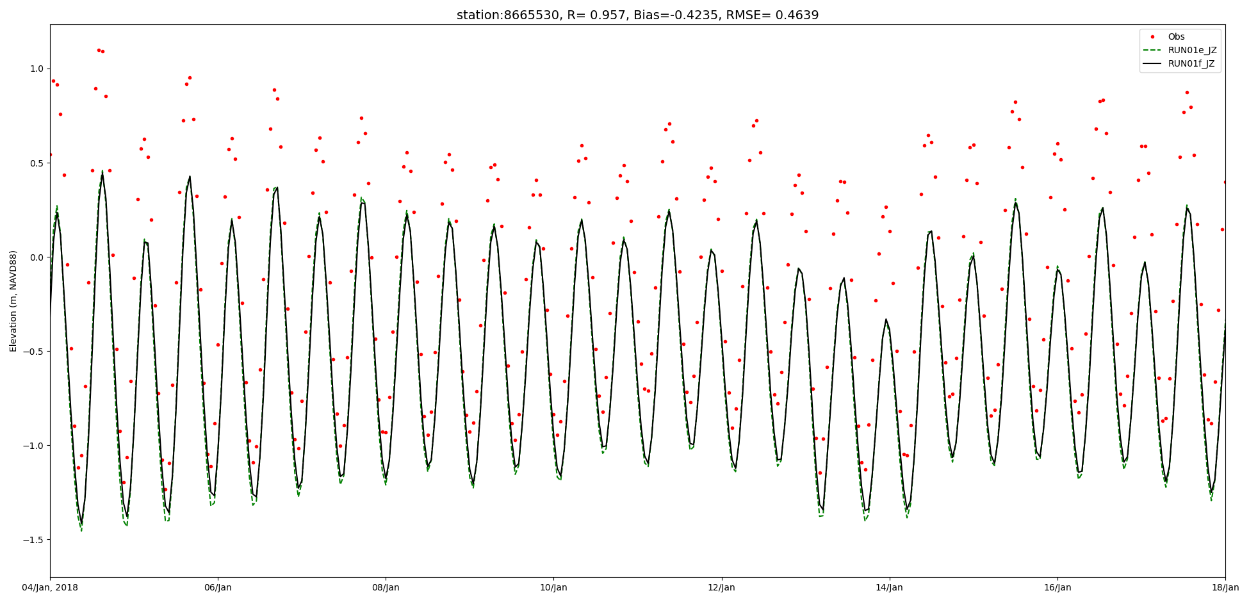1249x602 pixels.
Task: Click the 14/Jan x-axis tick label
Action: pyautogui.click(x=889, y=587)
